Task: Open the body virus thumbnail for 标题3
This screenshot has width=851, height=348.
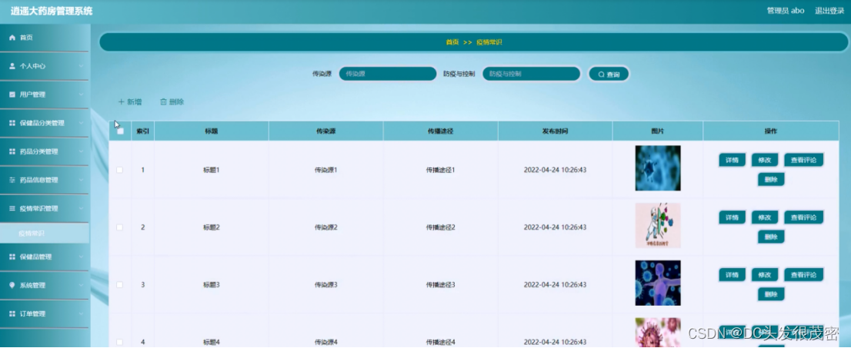Action: pos(658,283)
